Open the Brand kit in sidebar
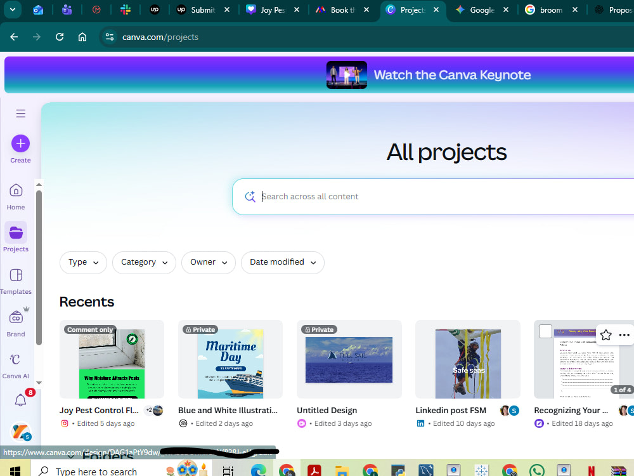The image size is (634, 476). (16, 322)
